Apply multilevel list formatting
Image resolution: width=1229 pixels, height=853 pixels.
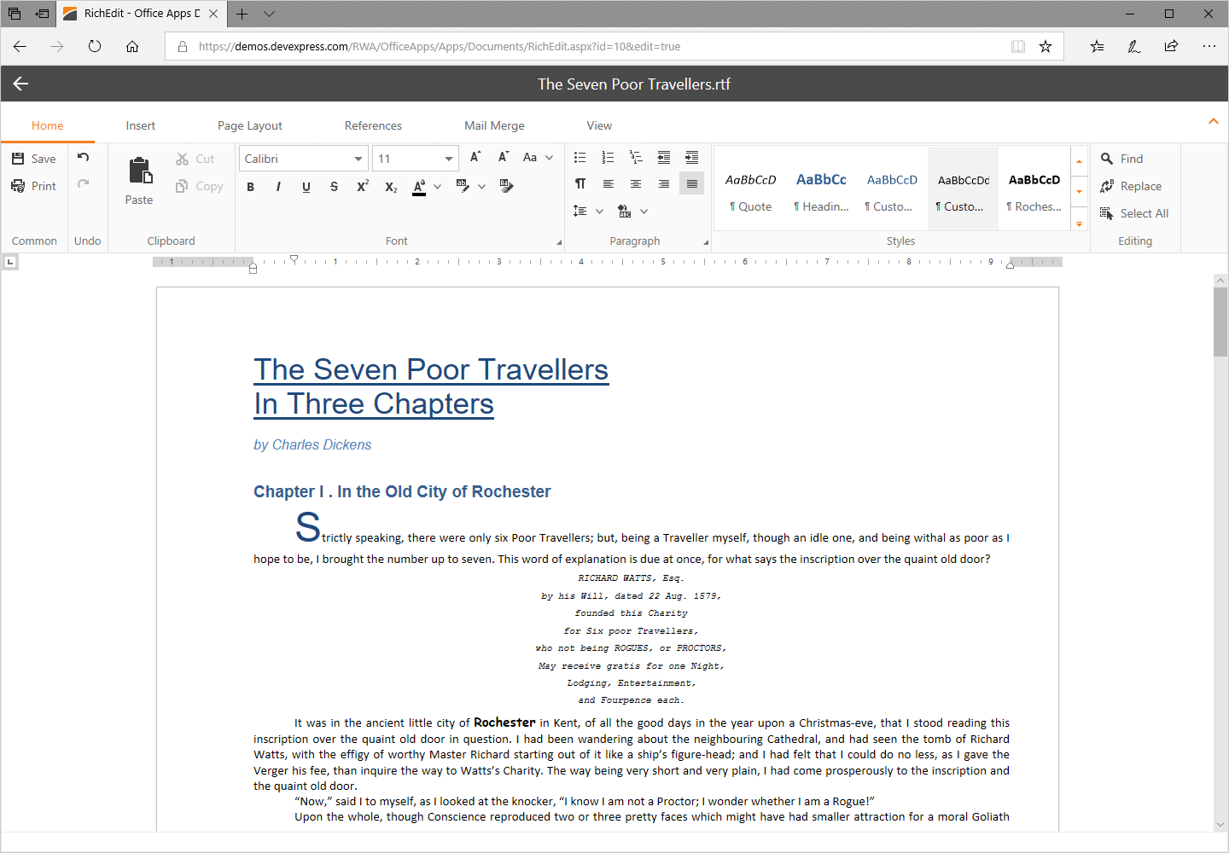pos(636,158)
